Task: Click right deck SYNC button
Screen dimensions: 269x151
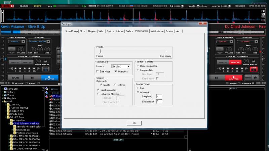Action: [x=248, y=78]
